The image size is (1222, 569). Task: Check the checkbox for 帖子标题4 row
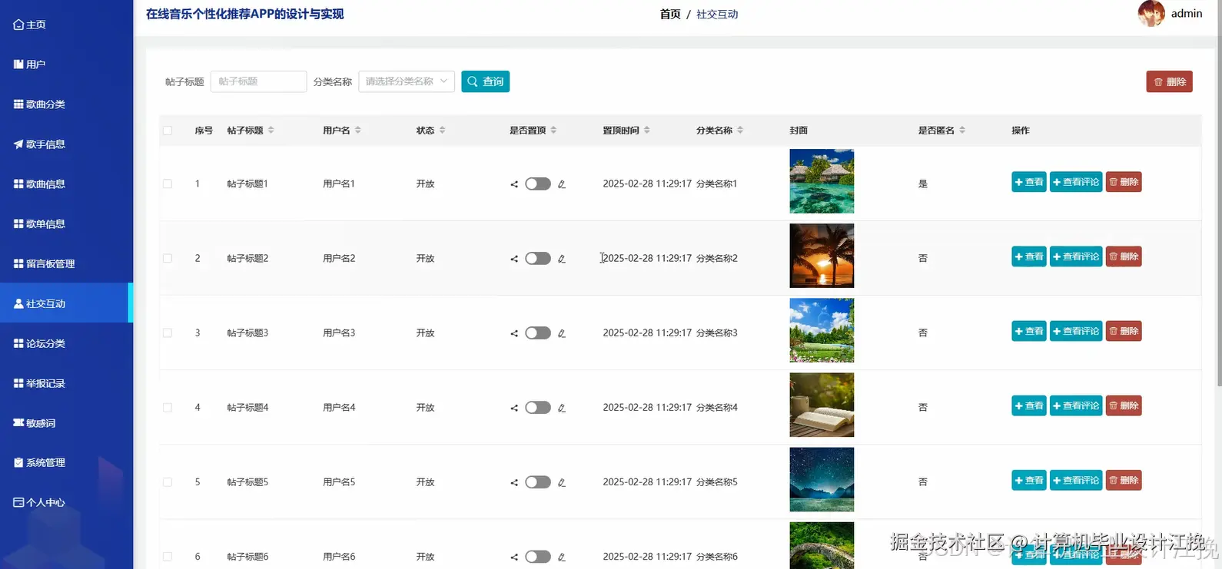168,407
